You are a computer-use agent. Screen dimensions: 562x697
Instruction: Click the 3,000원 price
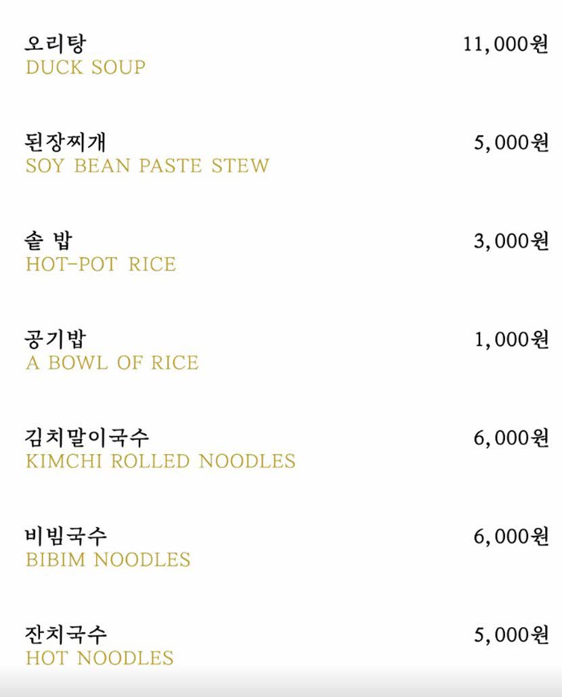(511, 242)
